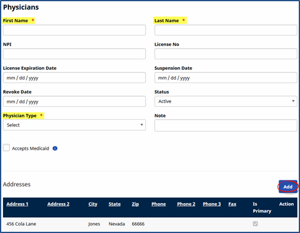
Task: Click the Physicians page heading
Action: coord(21,7)
